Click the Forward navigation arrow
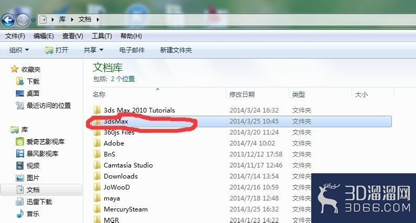The width and height of the screenshot is (416, 223). [23, 20]
